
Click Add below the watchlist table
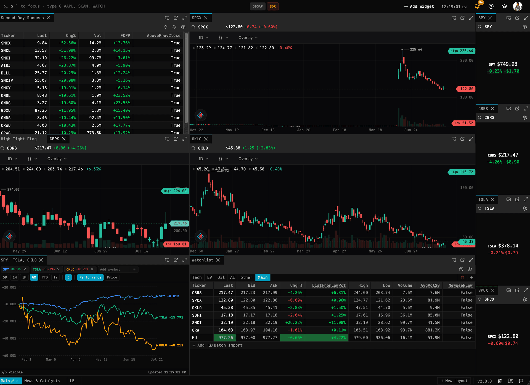pos(198,345)
